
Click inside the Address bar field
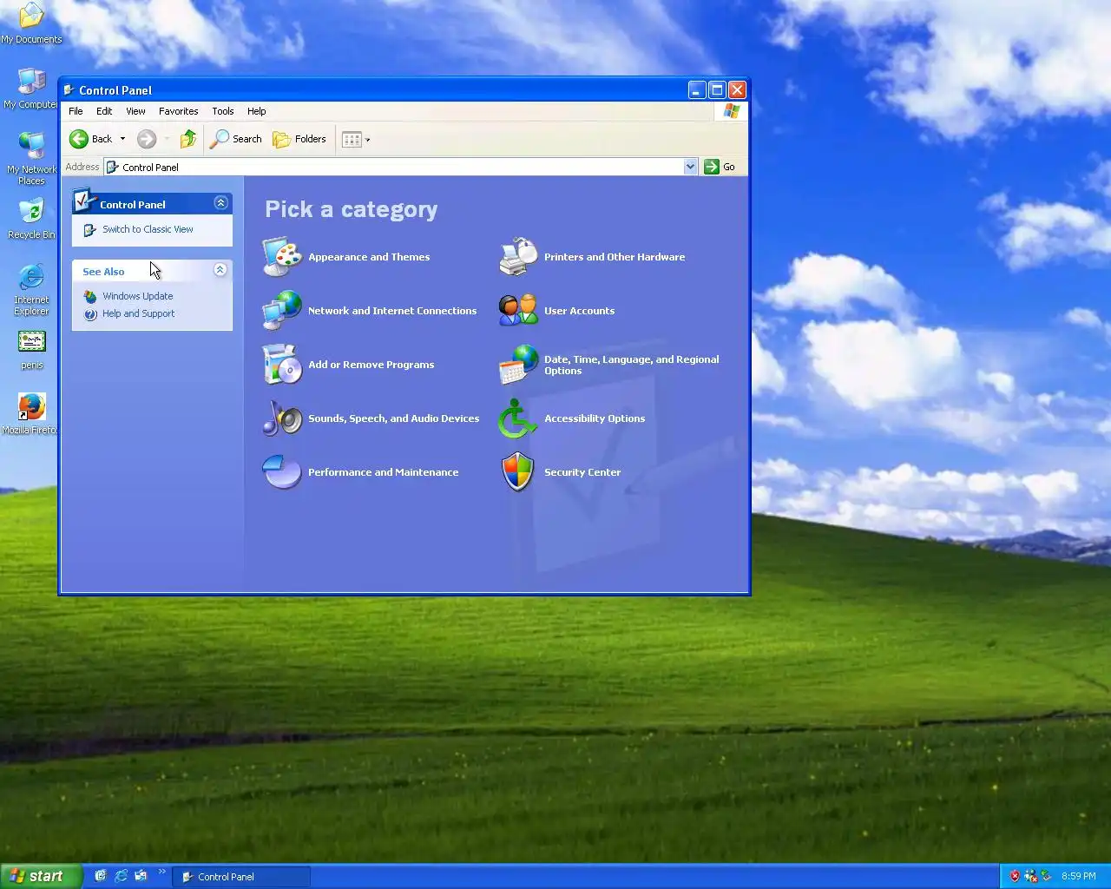400,167
